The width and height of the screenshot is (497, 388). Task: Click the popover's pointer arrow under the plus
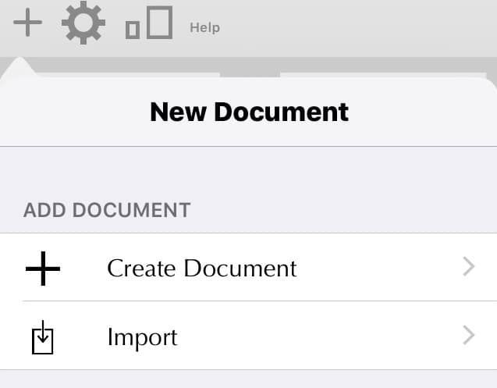click(22, 69)
